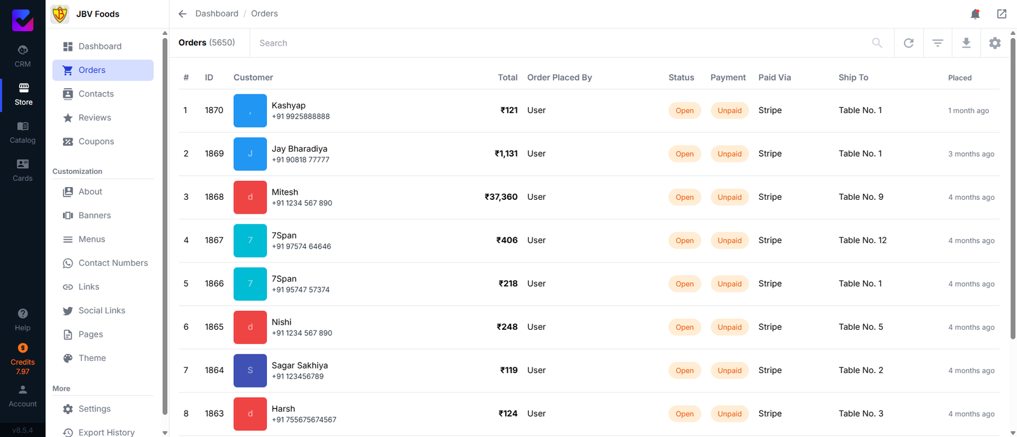This screenshot has width=1017, height=437.
Task: Click the Dashboard breadcrumb link
Action: (217, 13)
